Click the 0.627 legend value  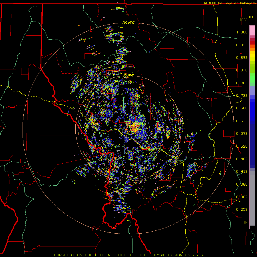242,121
